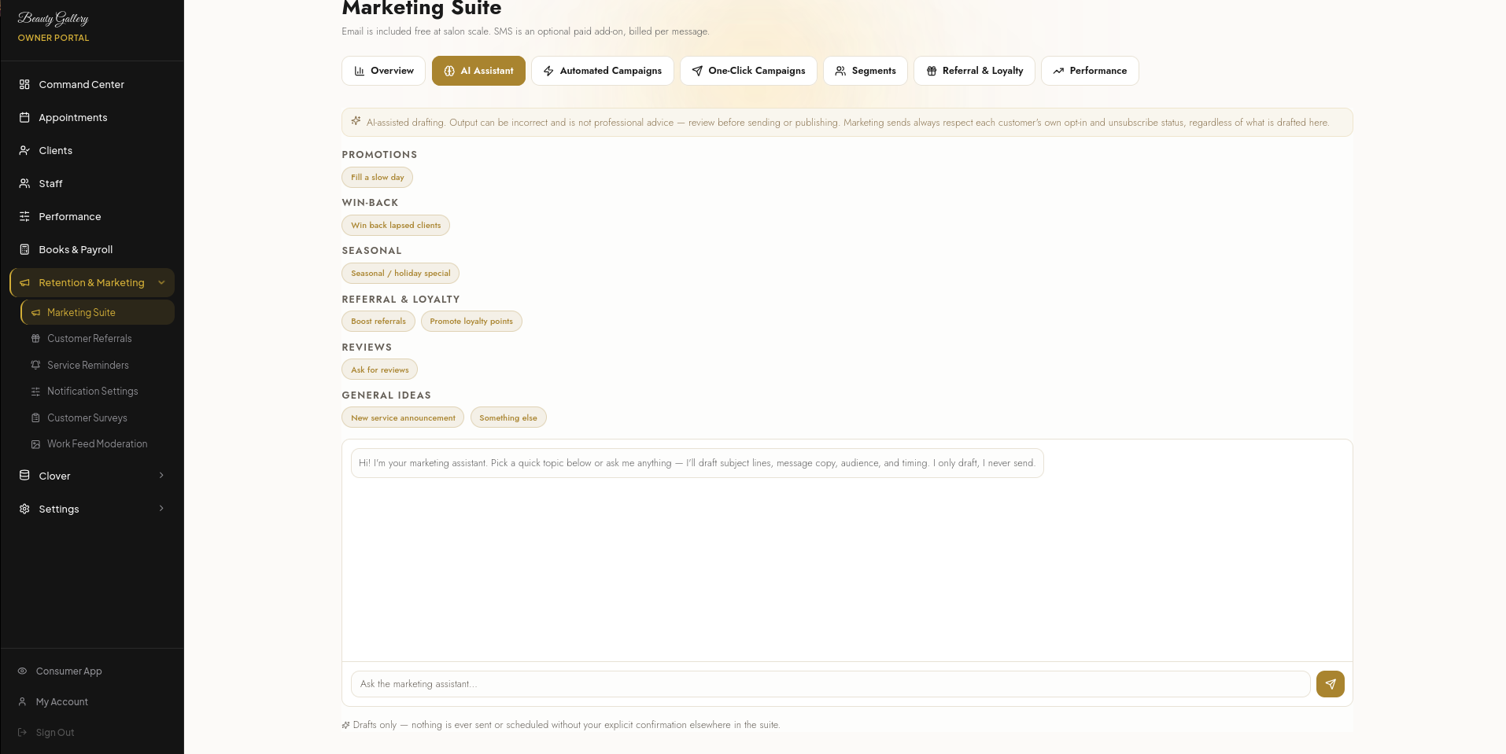This screenshot has width=1506, height=754.
Task: Choose the 'Ask for reviews' chip
Action: tap(379, 370)
